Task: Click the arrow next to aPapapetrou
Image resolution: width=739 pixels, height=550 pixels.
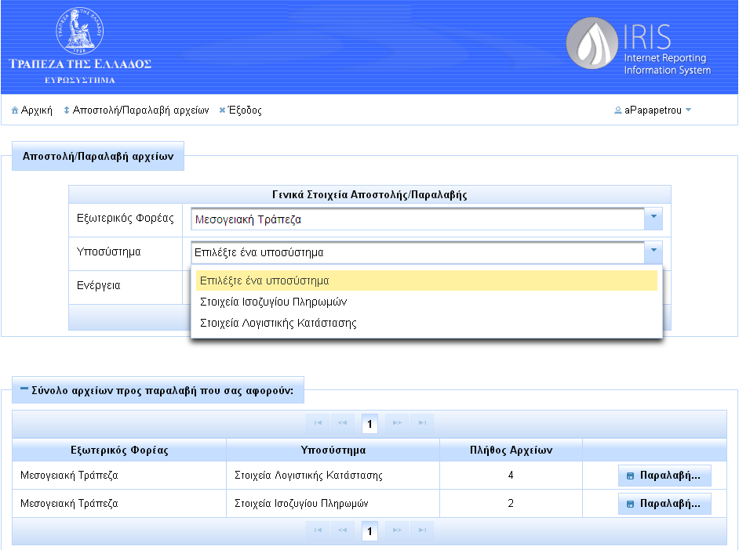Action: pyautogui.click(x=688, y=110)
